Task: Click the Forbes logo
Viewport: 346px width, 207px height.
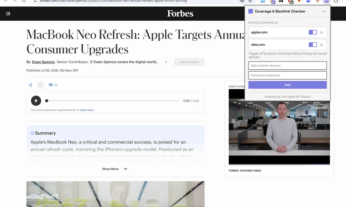Action: [180, 14]
